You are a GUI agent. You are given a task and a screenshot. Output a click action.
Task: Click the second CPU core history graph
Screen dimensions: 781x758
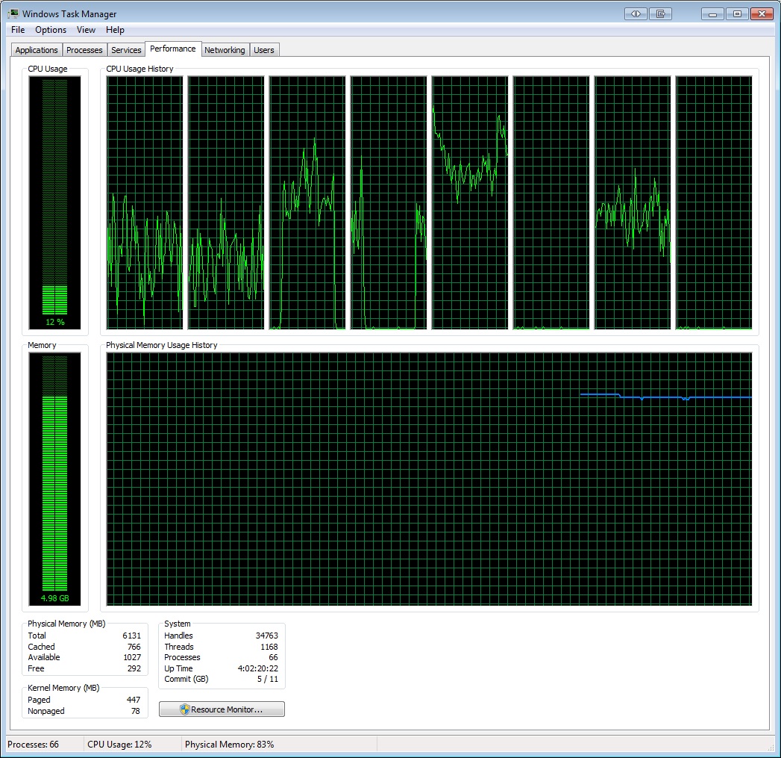(226, 202)
